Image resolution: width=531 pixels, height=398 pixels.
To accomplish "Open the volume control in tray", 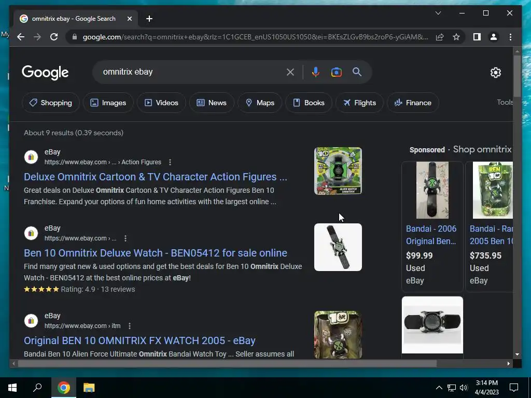I will [x=464, y=388].
